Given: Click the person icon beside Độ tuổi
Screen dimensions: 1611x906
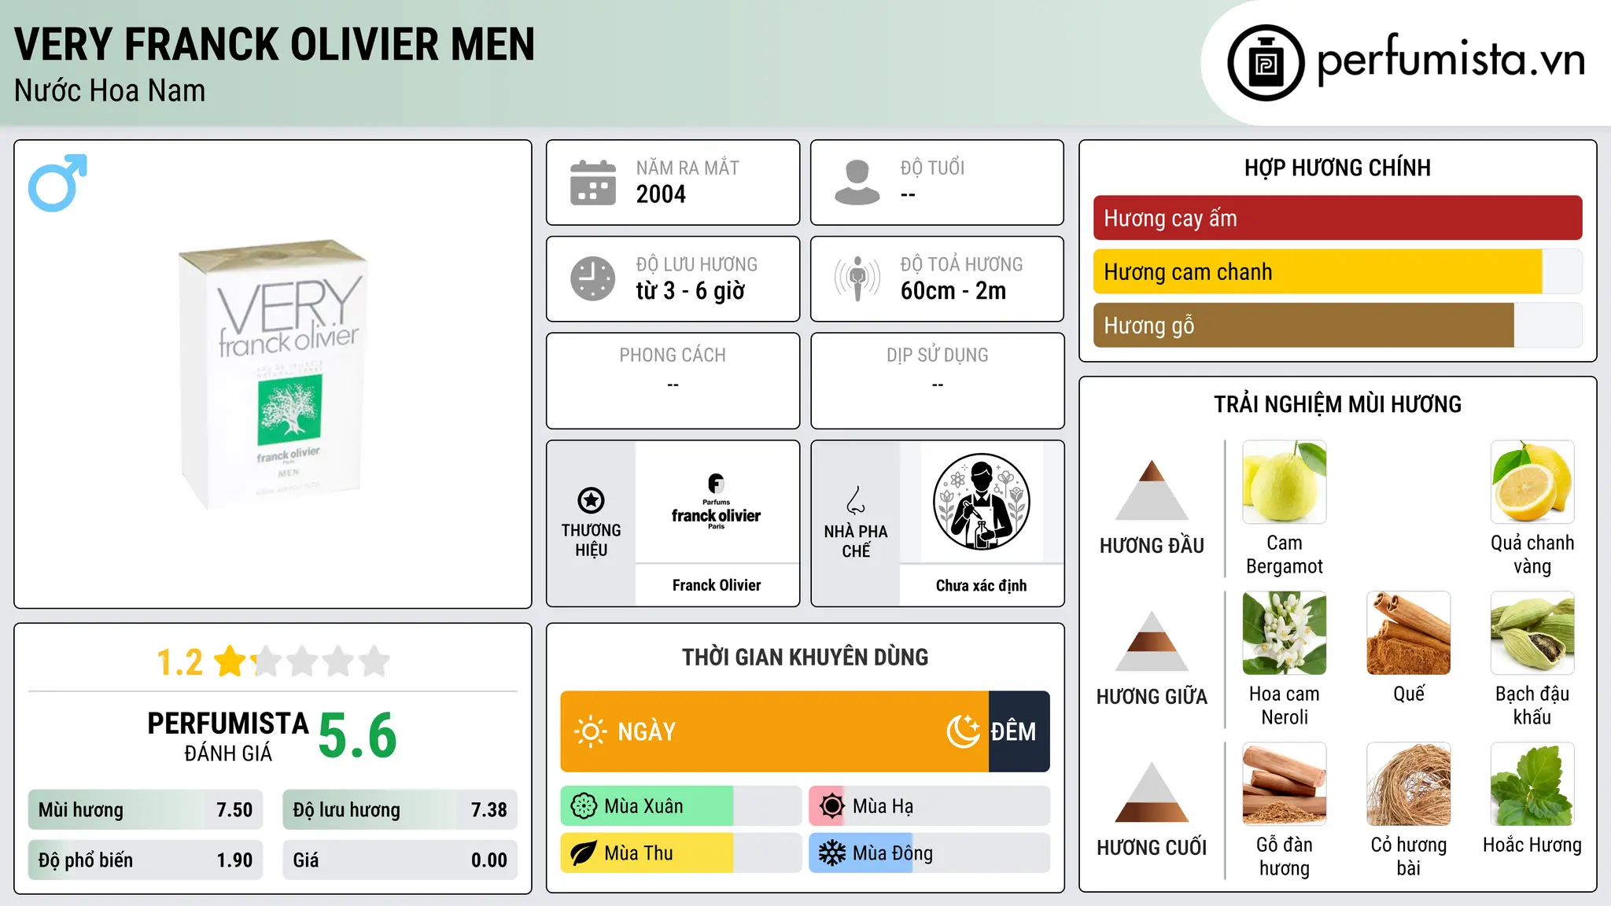Looking at the screenshot, I should pyautogui.click(x=857, y=182).
